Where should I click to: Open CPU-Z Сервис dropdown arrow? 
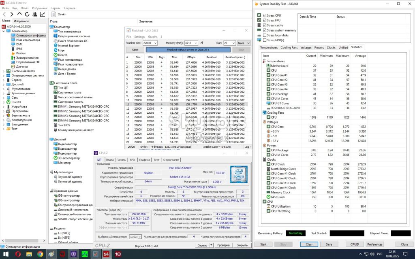pos(211,245)
